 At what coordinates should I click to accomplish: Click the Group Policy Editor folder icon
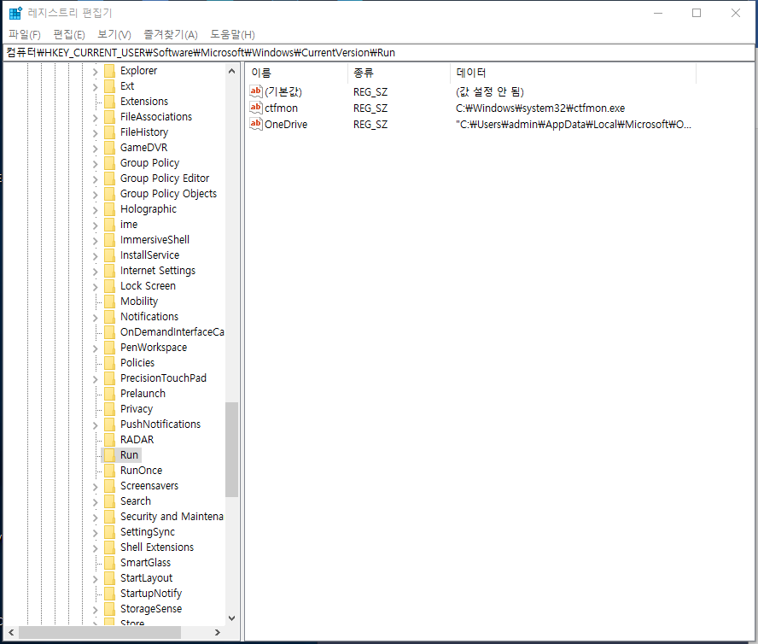tap(109, 179)
